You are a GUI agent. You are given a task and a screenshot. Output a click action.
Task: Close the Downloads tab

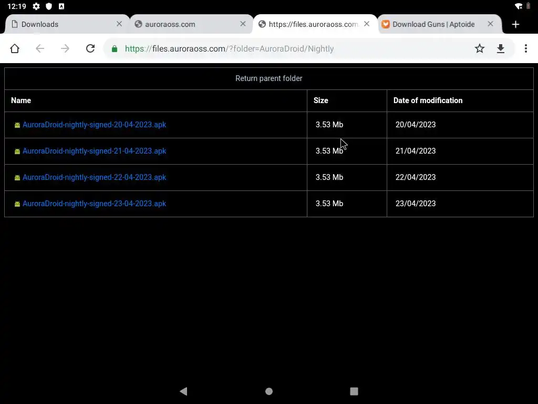tap(119, 24)
